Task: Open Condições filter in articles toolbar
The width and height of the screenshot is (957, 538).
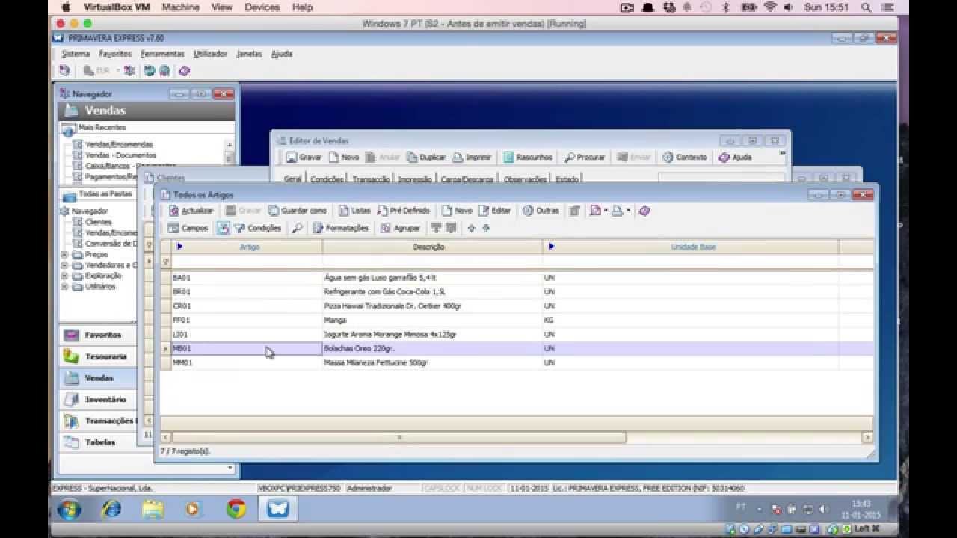Action: click(258, 228)
